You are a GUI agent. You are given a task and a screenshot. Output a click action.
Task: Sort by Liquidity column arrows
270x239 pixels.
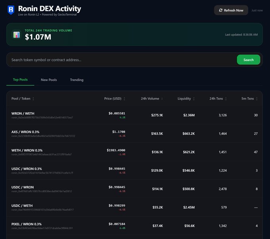194,99
